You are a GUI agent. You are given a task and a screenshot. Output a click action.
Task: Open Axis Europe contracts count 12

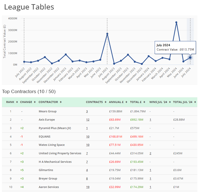[88, 120]
